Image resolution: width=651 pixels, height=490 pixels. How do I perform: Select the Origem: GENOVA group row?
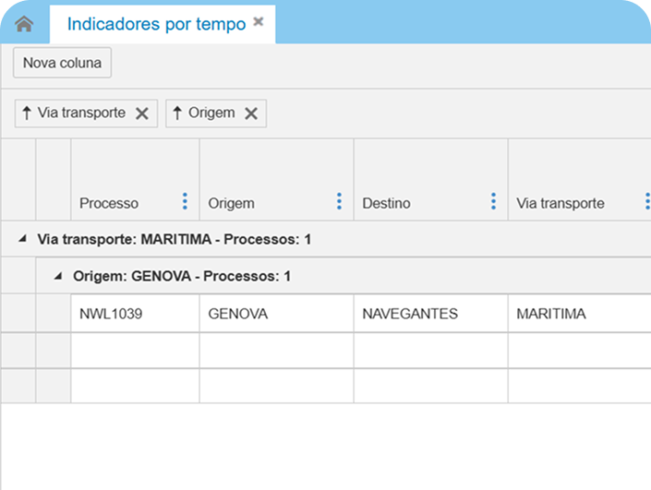(344, 276)
